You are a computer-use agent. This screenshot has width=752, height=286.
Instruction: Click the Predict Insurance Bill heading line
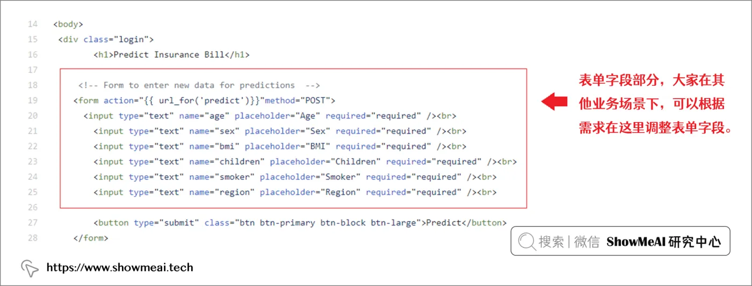point(172,55)
